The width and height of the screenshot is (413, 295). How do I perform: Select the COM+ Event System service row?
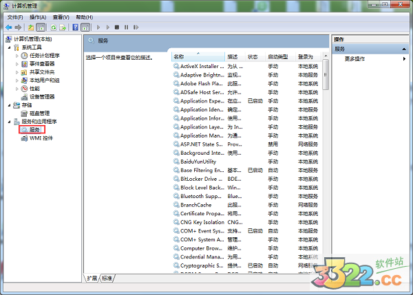click(x=246, y=231)
